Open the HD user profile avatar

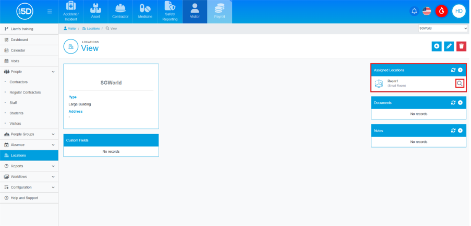click(x=458, y=11)
